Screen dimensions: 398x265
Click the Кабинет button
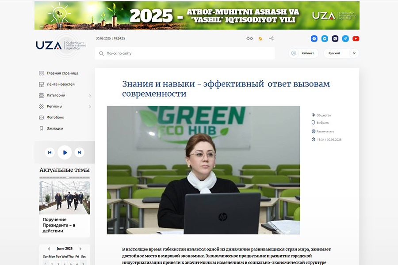coord(303,53)
